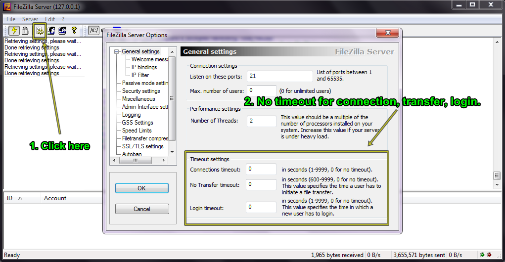Confirm options with the OK button
This screenshot has width=505, height=262.
coord(142,188)
